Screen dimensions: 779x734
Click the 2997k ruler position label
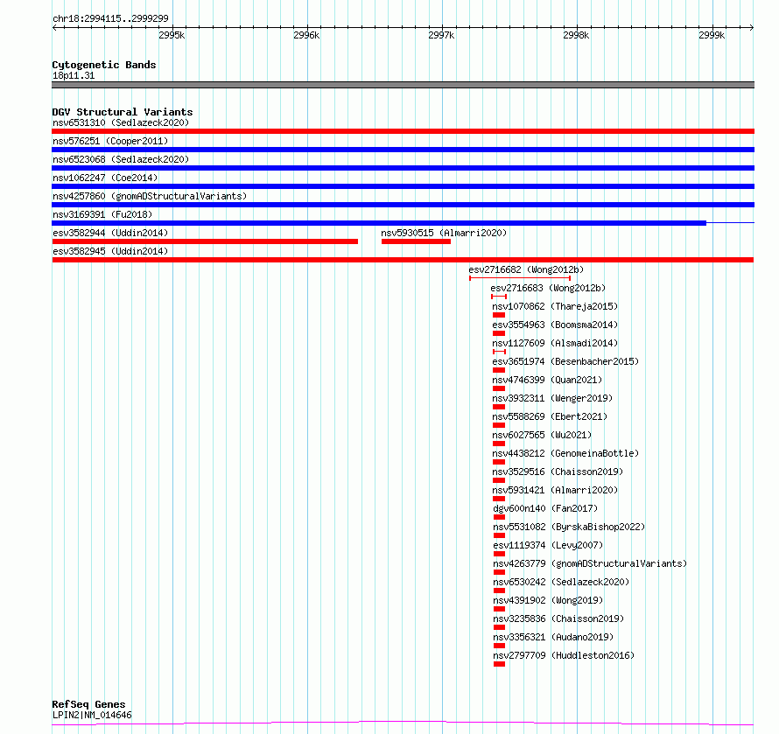(x=441, y=35)
